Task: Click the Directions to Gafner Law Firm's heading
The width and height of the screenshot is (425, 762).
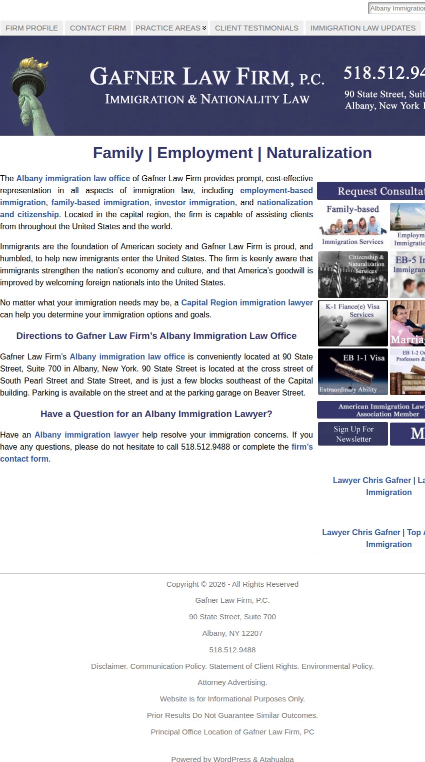Action: click(x=156, y=336)
